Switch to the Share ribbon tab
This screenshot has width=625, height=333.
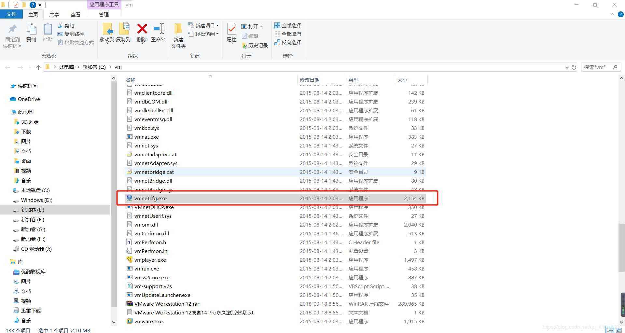[54, 14]
